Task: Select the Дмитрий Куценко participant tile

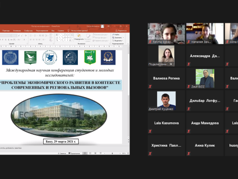Action: (x=166, y=101)
